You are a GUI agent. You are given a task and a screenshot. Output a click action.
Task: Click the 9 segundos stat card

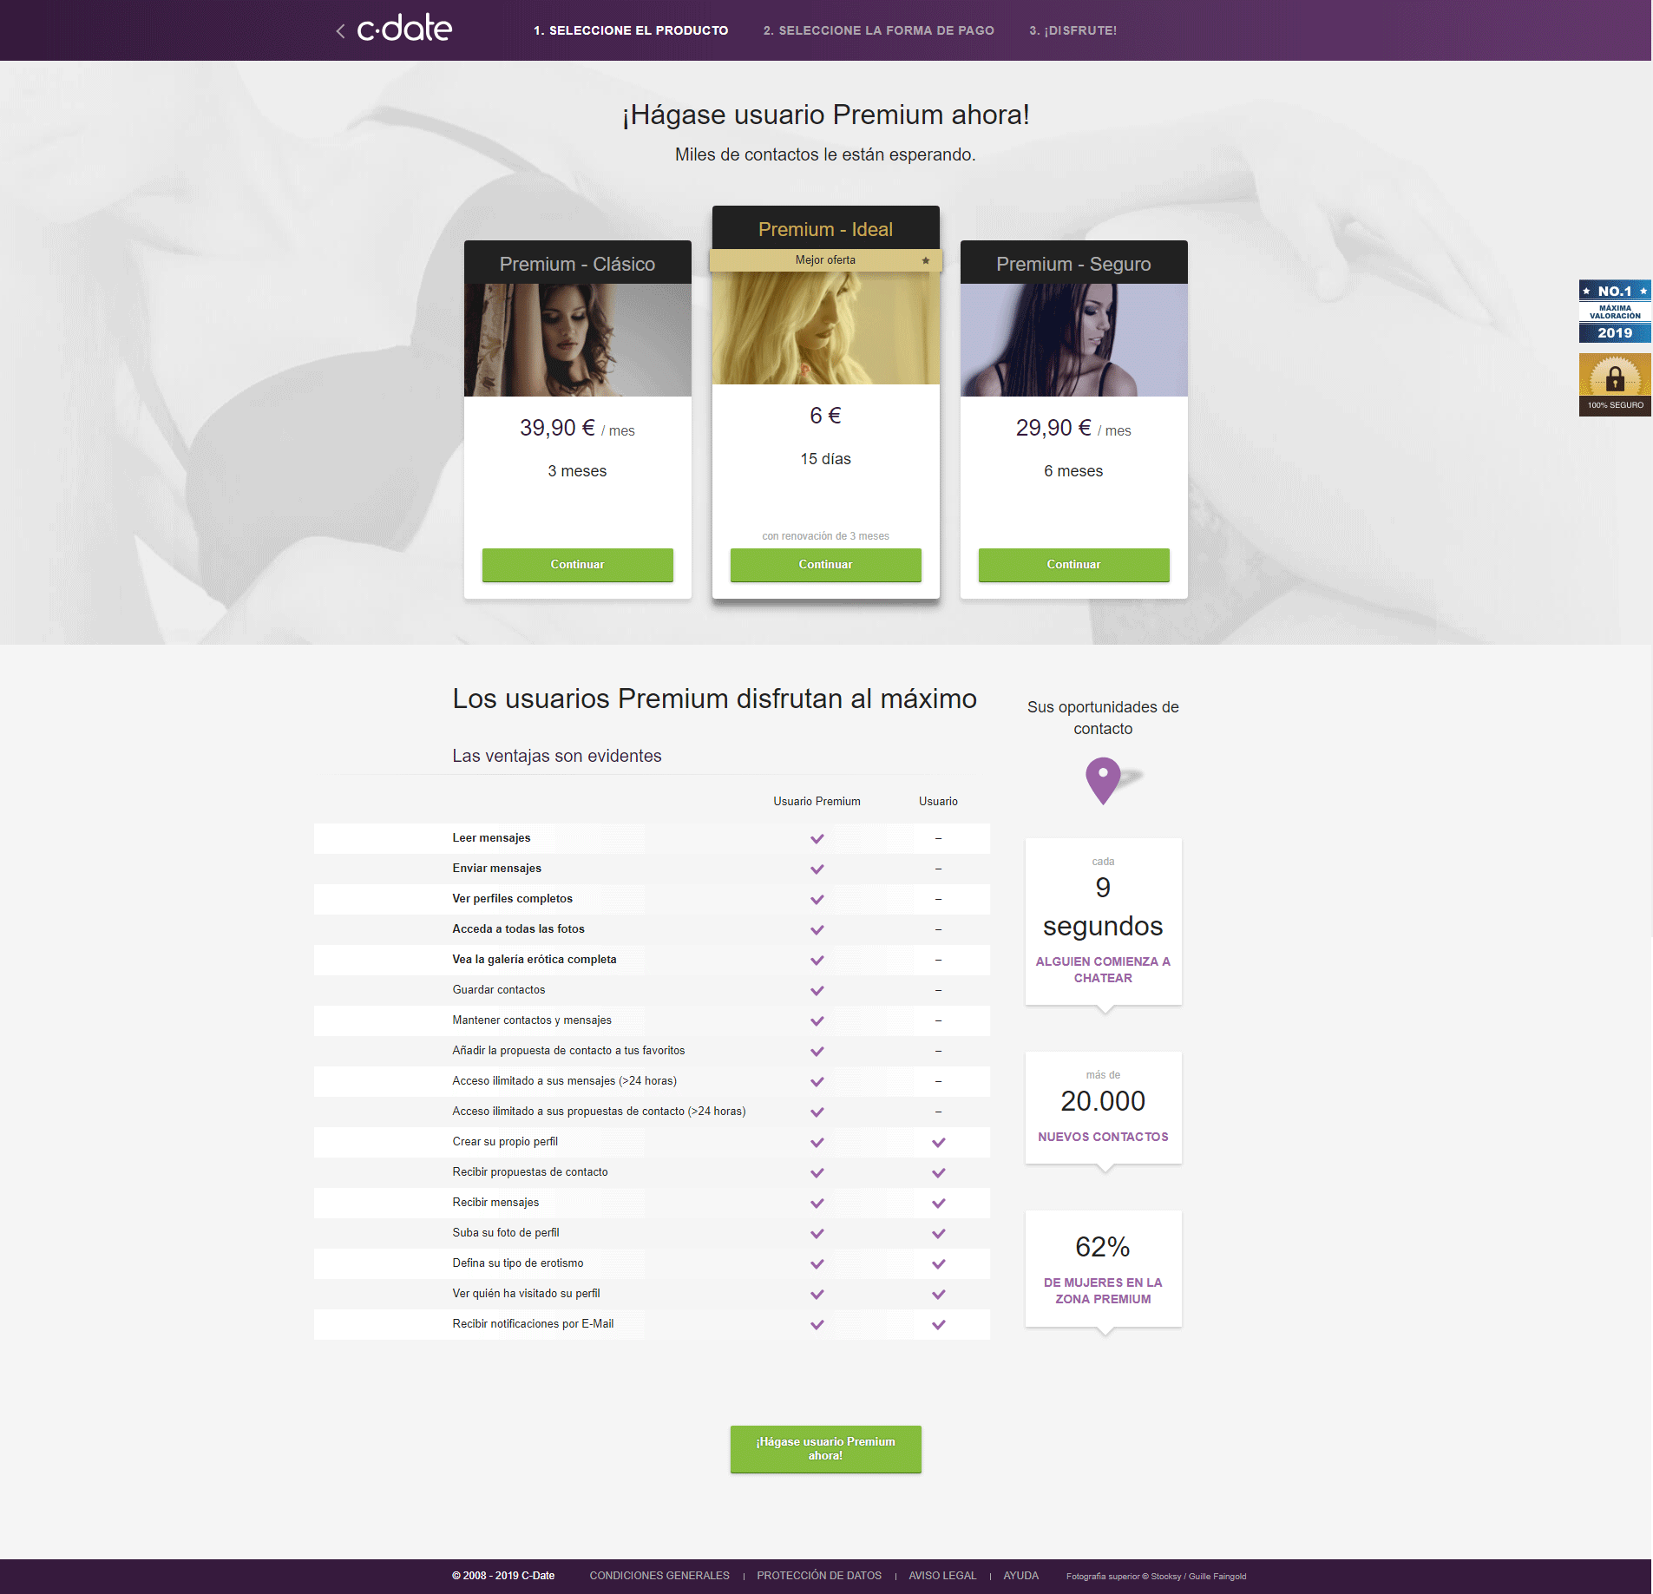click(1103, 922)
